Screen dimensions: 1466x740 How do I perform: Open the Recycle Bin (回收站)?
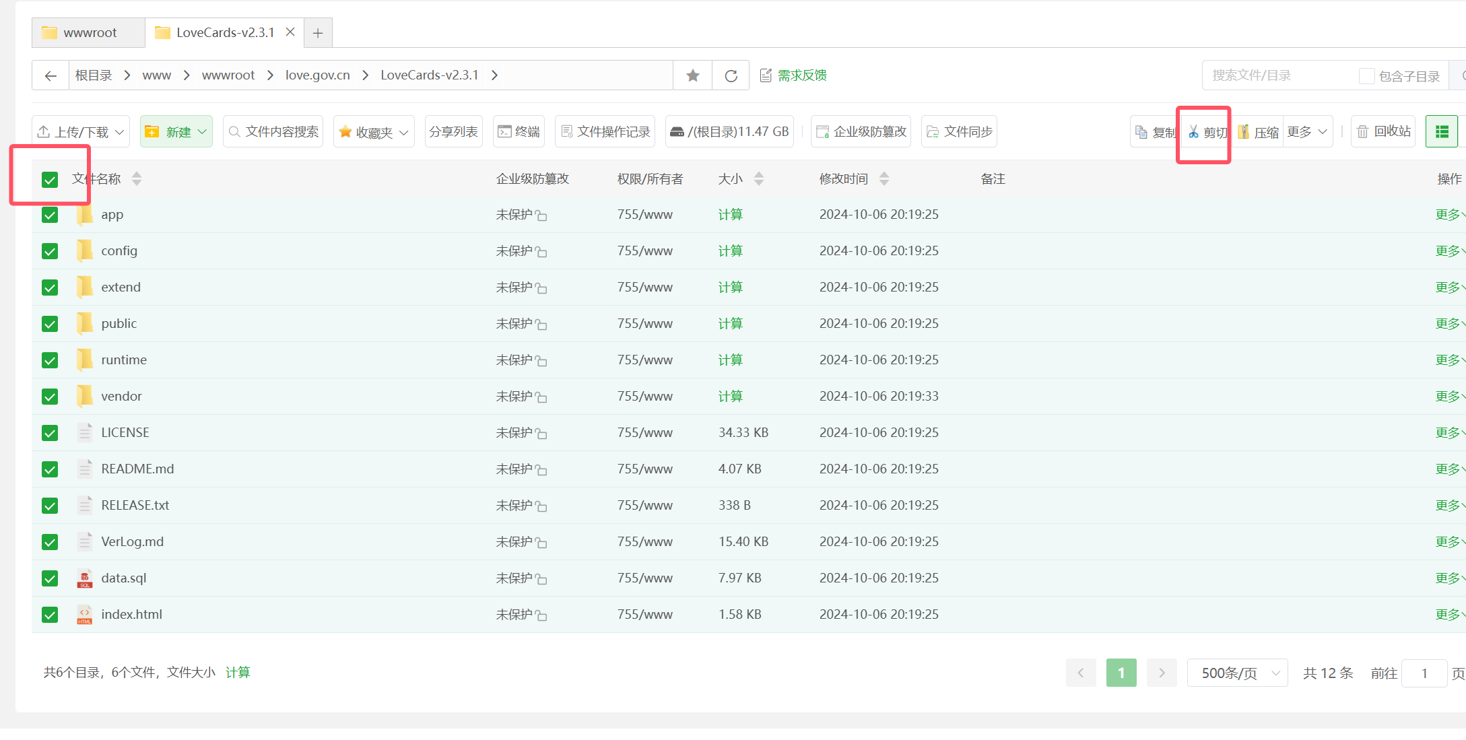[x=1383, y=131]
